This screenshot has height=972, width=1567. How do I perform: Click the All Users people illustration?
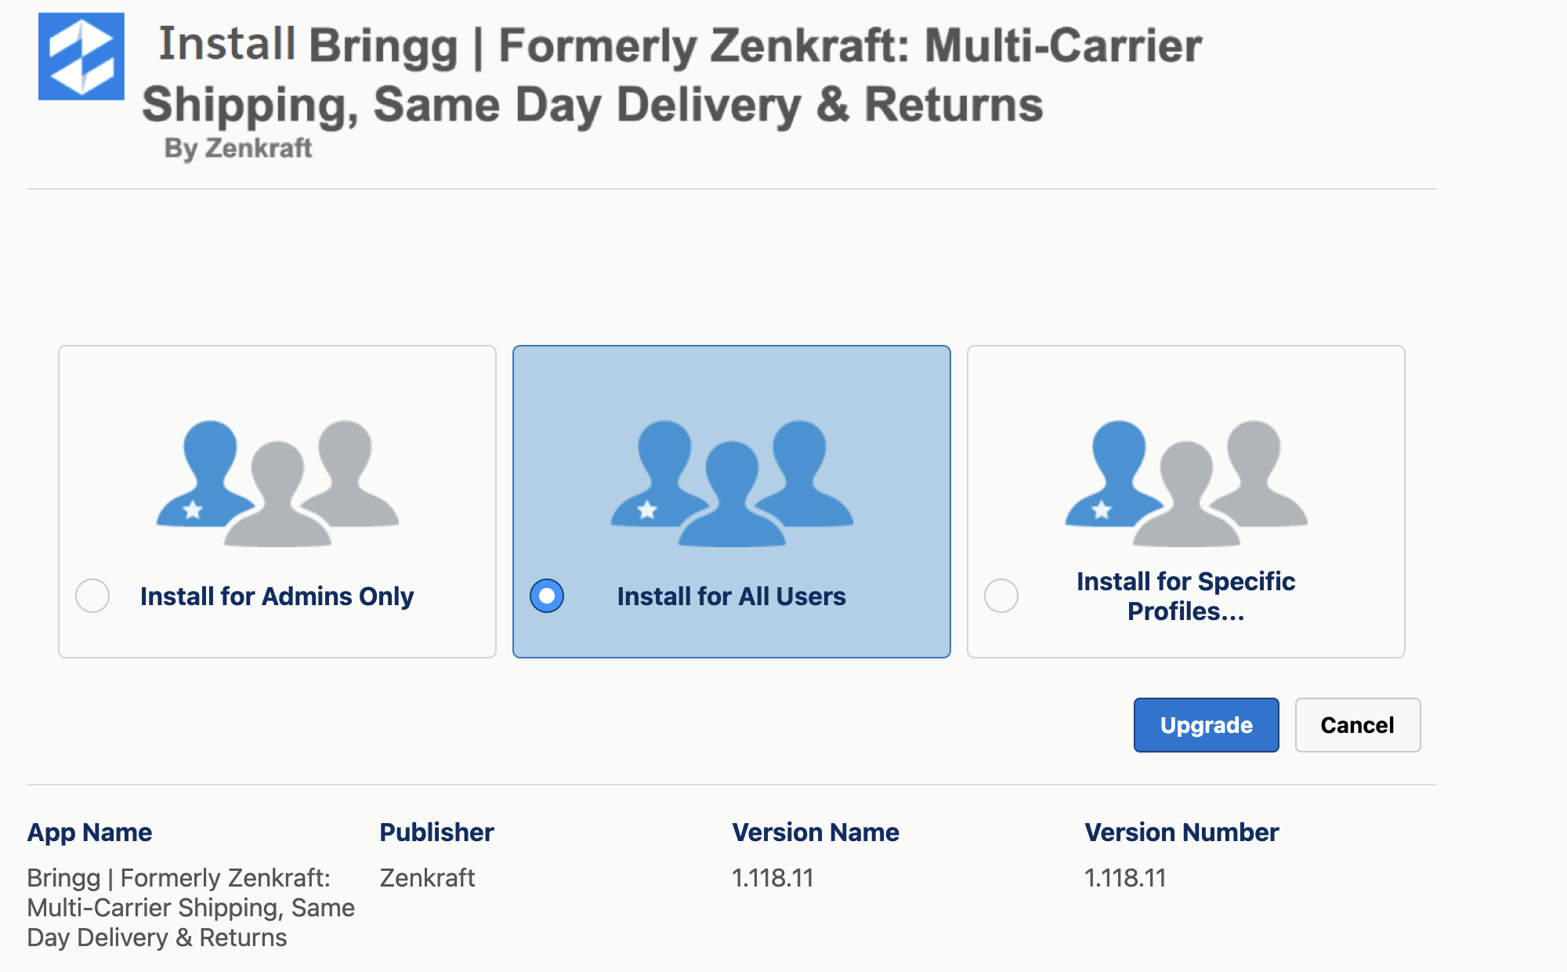click(x=732, y=483)
